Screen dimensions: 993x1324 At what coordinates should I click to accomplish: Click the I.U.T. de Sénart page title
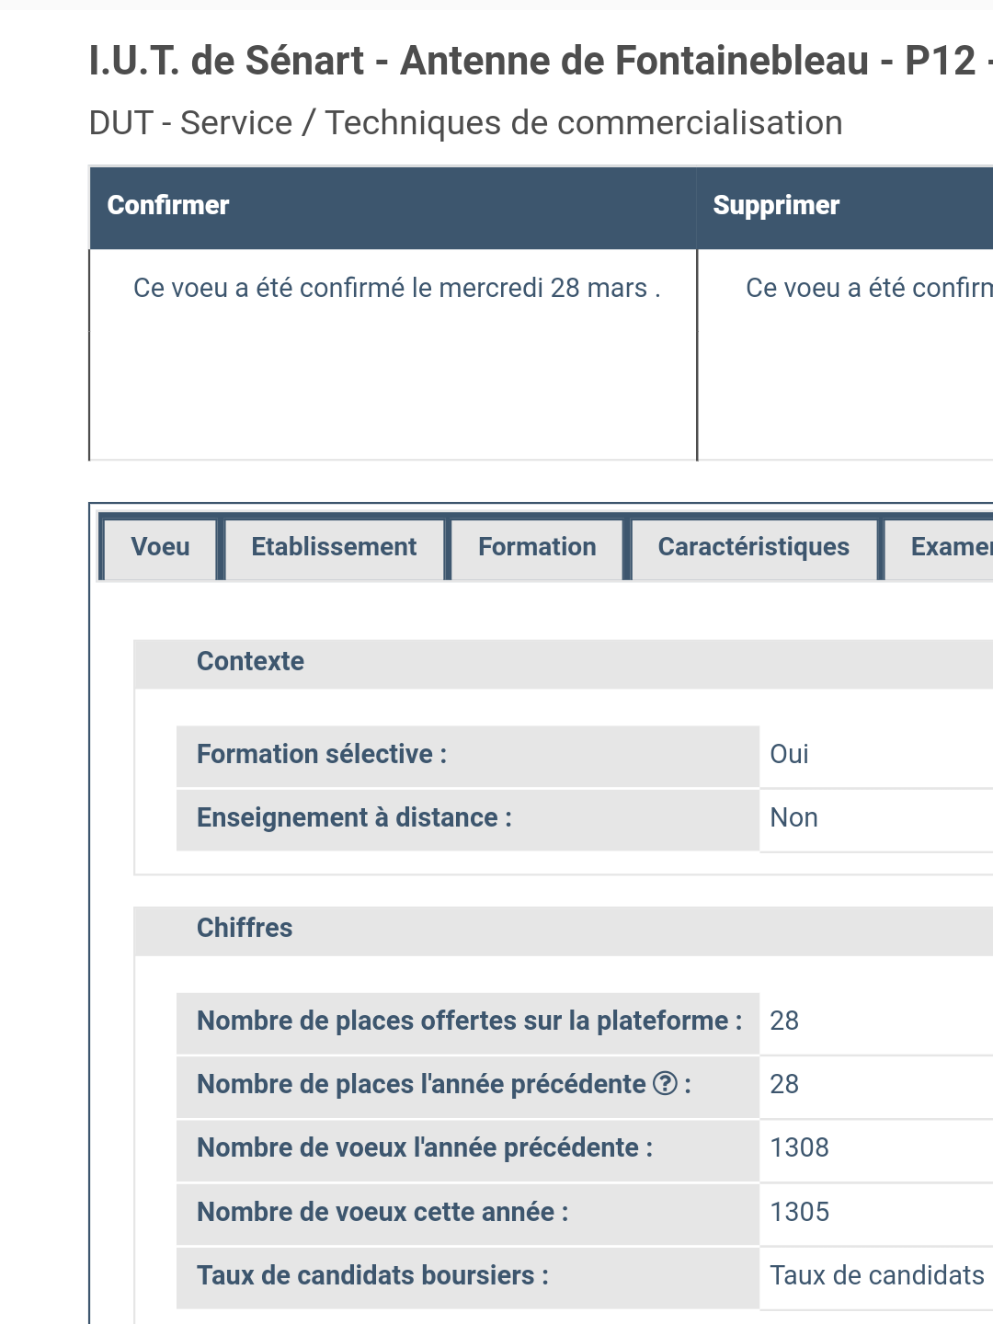pyautogui.click(x=533, y=62)
